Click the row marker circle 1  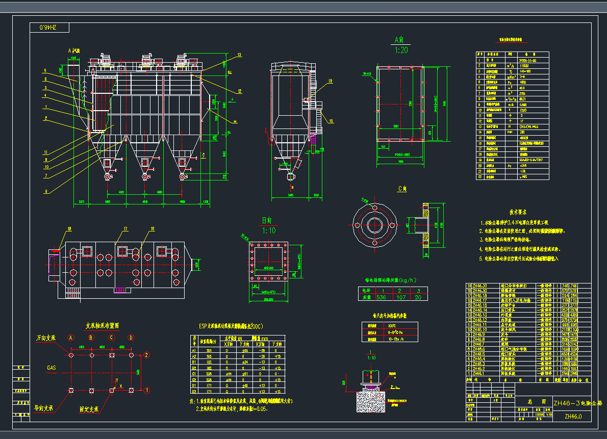[147, 391]
